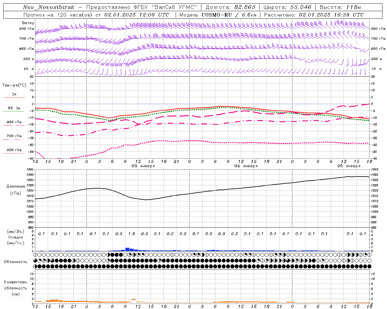Click the 850 гПа temperature legend entry

point(14,122)
